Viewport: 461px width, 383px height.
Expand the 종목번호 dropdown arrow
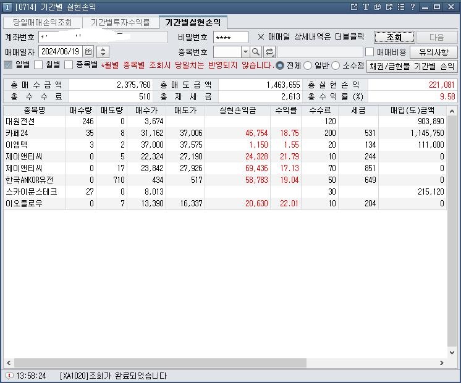coord(245,52)
